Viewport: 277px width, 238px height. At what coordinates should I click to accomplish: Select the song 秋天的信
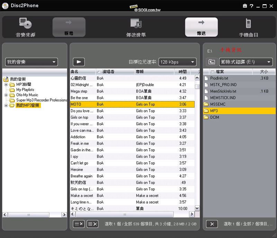[x=132, y=183]
